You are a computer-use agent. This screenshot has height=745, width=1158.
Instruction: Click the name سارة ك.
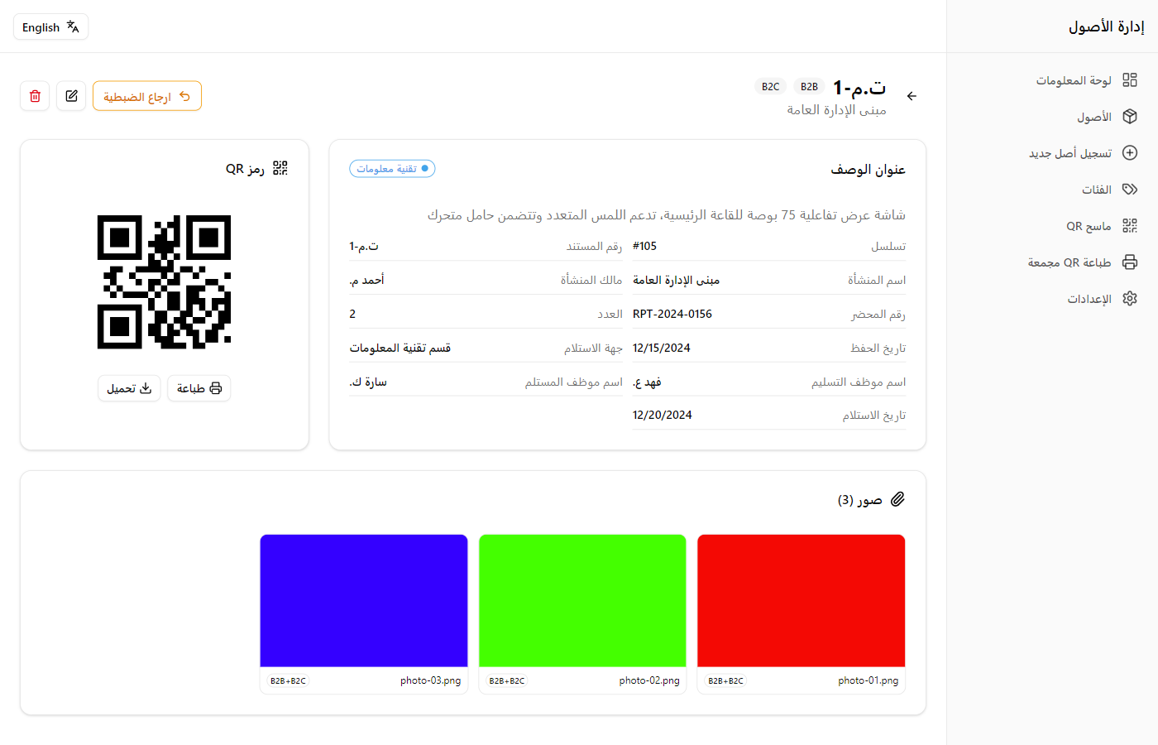pyautogui.click(x=368, y=382)
